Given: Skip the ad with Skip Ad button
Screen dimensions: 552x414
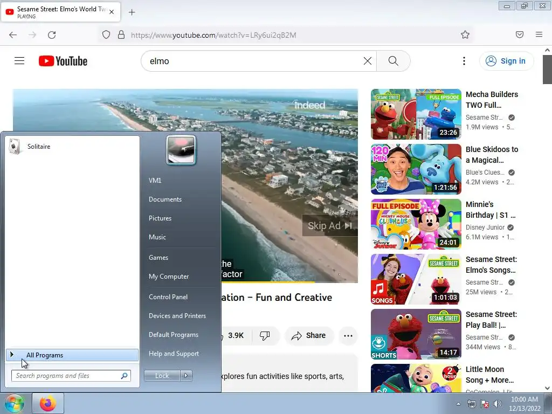Looking at the screenshot, I should coord(330,226).
